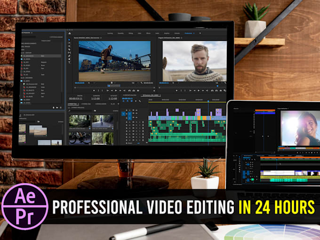The width and height of the screenshot is (320, 240).
Task: Switch to Color workspace tab
Action: (140, 33)
